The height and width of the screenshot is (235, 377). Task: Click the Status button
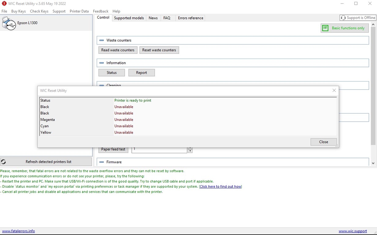pyautogui.click(x=112, y=73)
